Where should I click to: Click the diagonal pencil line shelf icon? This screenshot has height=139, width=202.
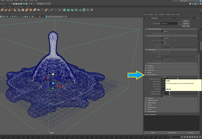tap(51, 10)
